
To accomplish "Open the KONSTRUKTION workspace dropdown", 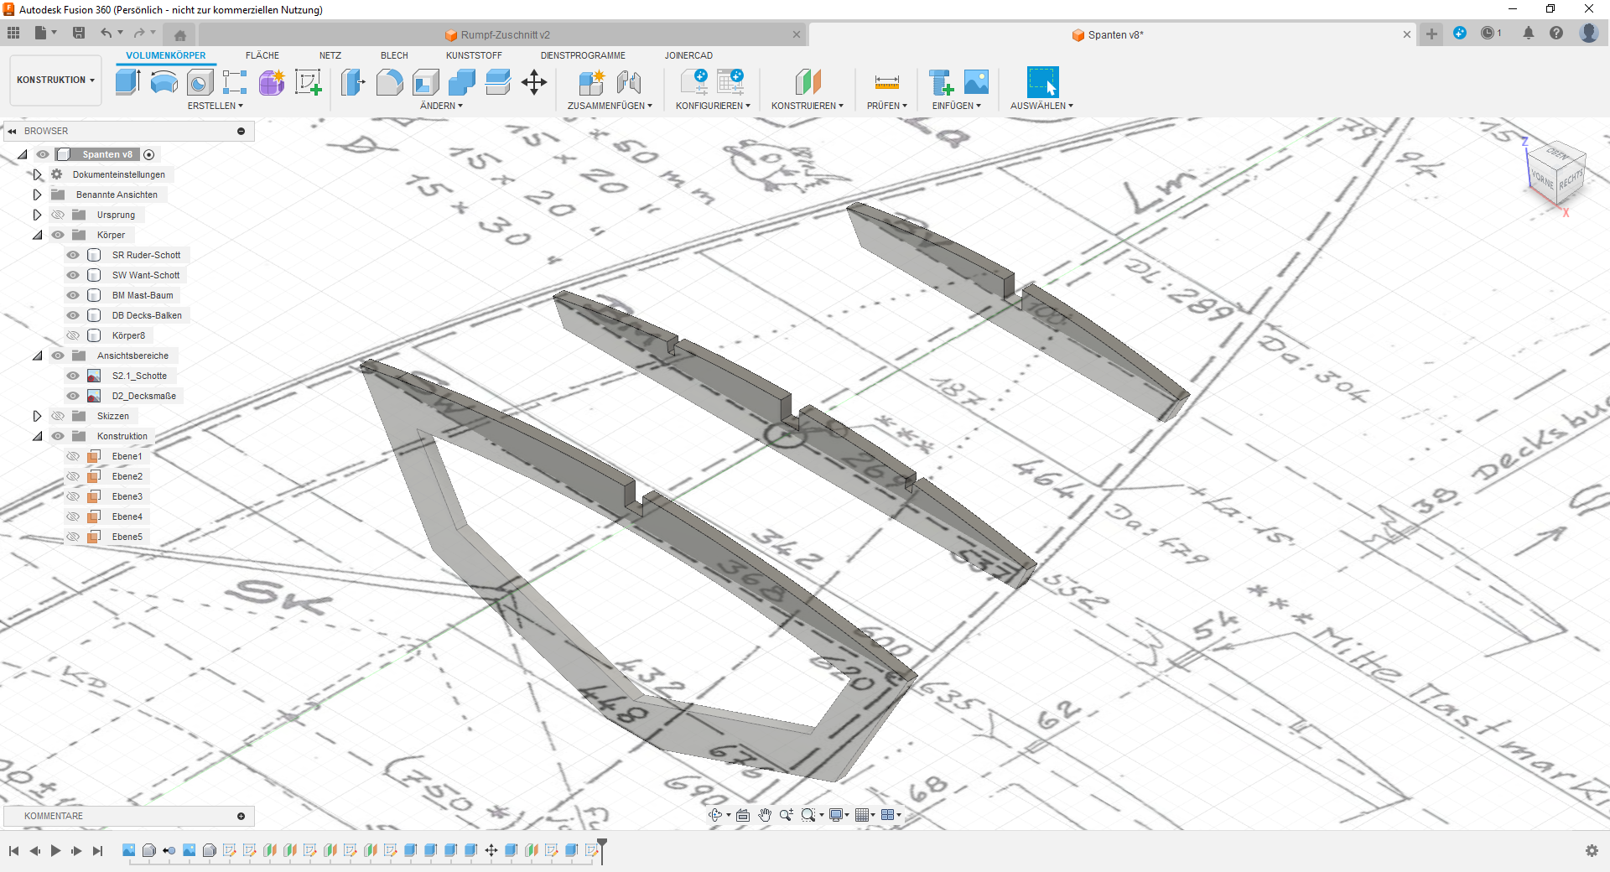I will click(x=55, y=80).
